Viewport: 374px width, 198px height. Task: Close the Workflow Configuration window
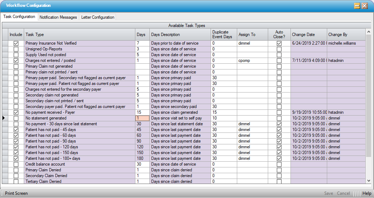pos(365,6)
